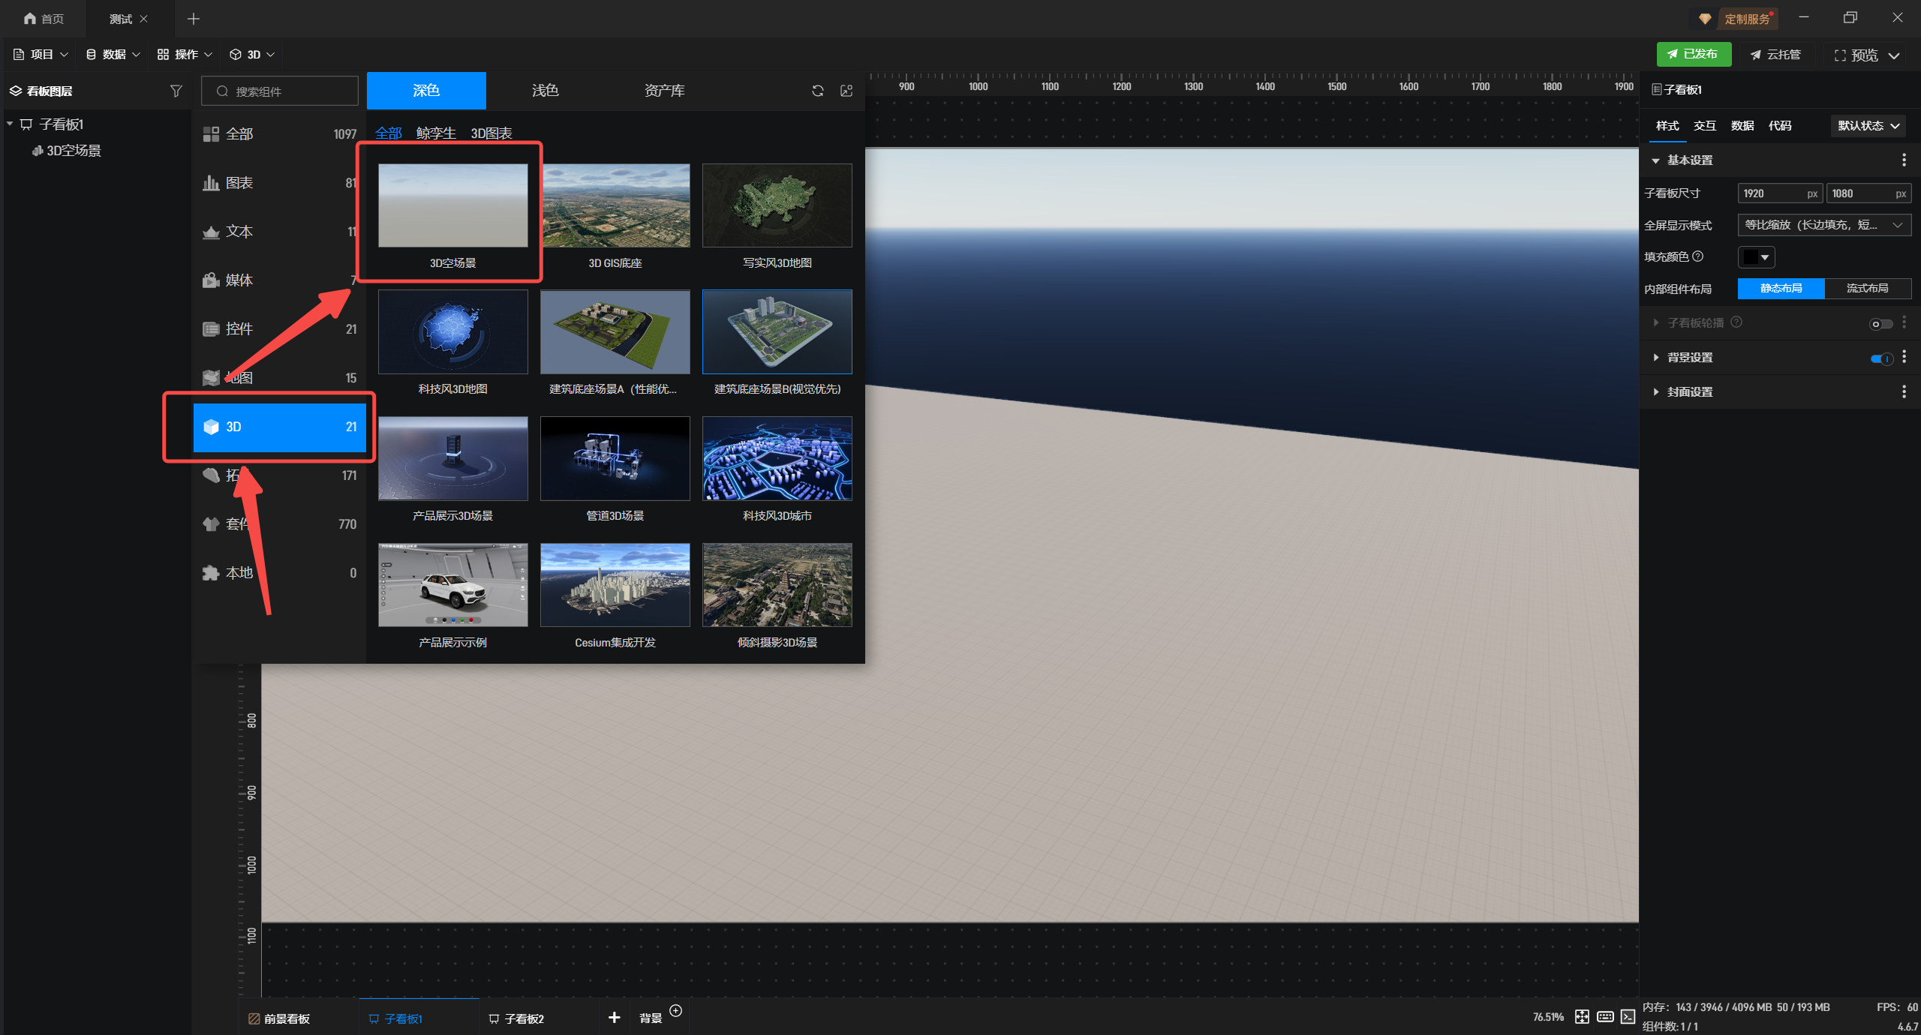Image resolution: width=1921 pixels, height=1035 pixels.
Task: Click the refresh icon in component panel
Action: pos(818,91)
